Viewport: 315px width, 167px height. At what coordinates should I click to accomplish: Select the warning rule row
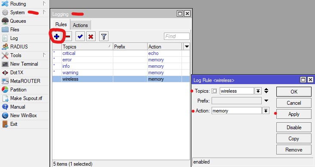(121, 73)
